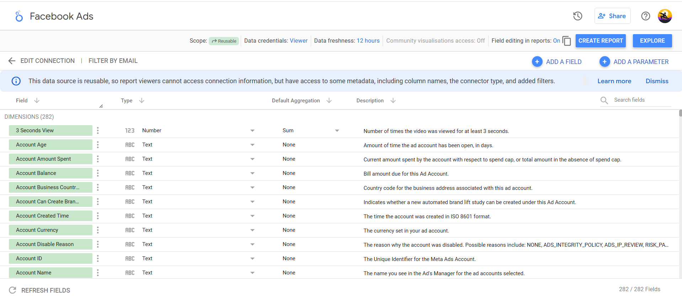Click the Reusable scope chip
The image size is (682, 299).
[224, 41]
